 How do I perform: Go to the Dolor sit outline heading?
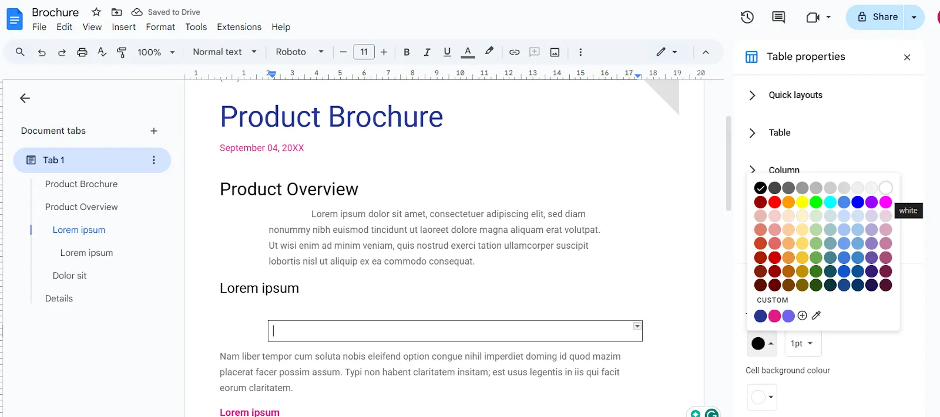69,276
